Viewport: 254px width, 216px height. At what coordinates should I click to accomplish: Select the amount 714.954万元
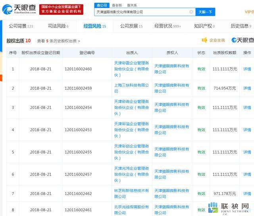coord(225,88)
